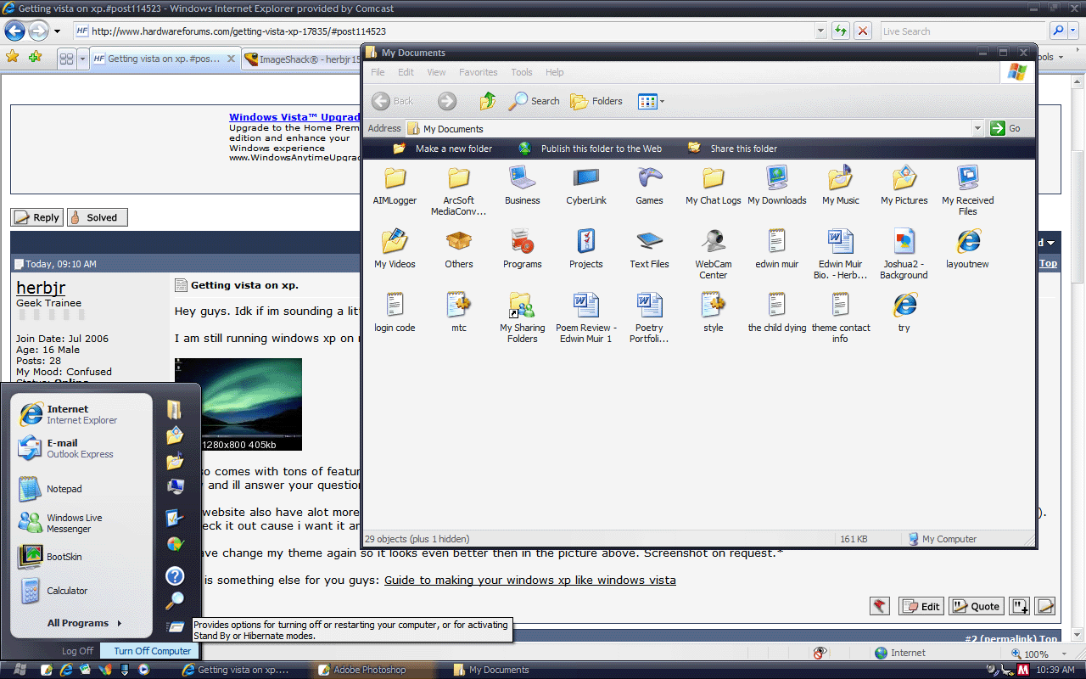Open the layoutnew HTML file
Image resolution: width=1086 pixels, height=679 pixels.
click(967, 249)
